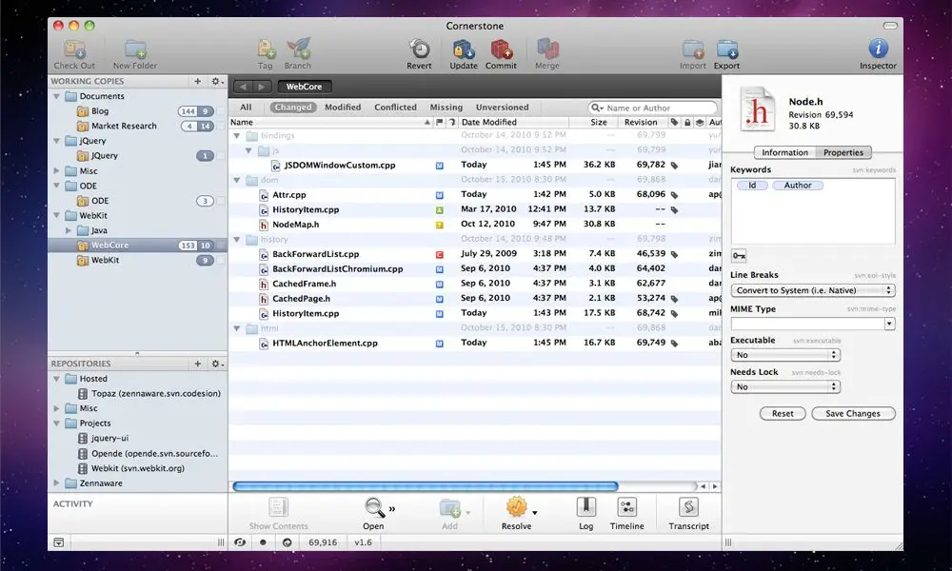Click the Update toolbar icon
This screenshot has width=952, height=571.
click(464, 49)
